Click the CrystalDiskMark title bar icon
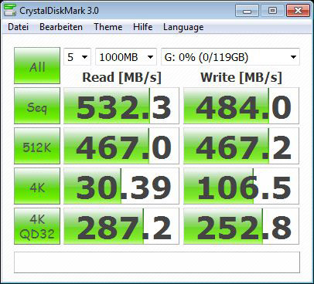 tap(10, 9)
